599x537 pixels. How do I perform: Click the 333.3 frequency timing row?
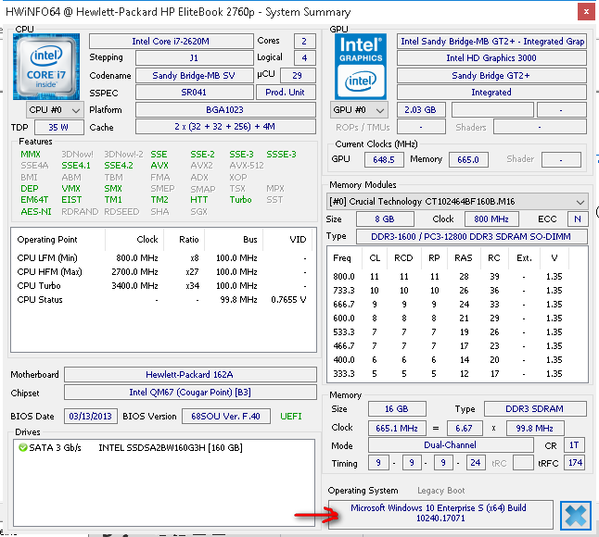tap(457, 374)
